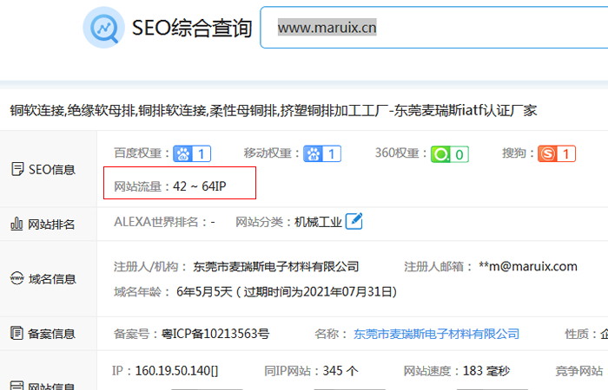Click the 网站排名 bar chart icon
This screenshot has width=608, height=390.
pos(17,224)
